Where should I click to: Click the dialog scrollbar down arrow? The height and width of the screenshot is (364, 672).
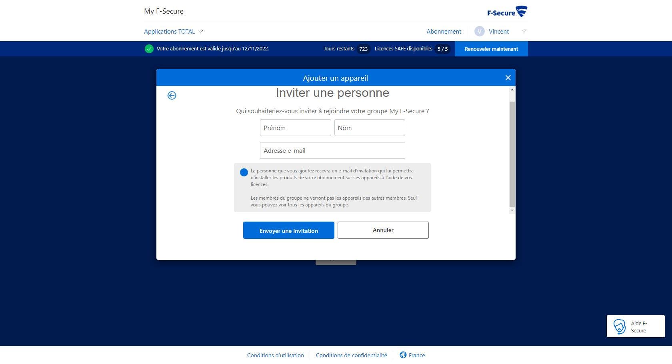coord(512,210)
